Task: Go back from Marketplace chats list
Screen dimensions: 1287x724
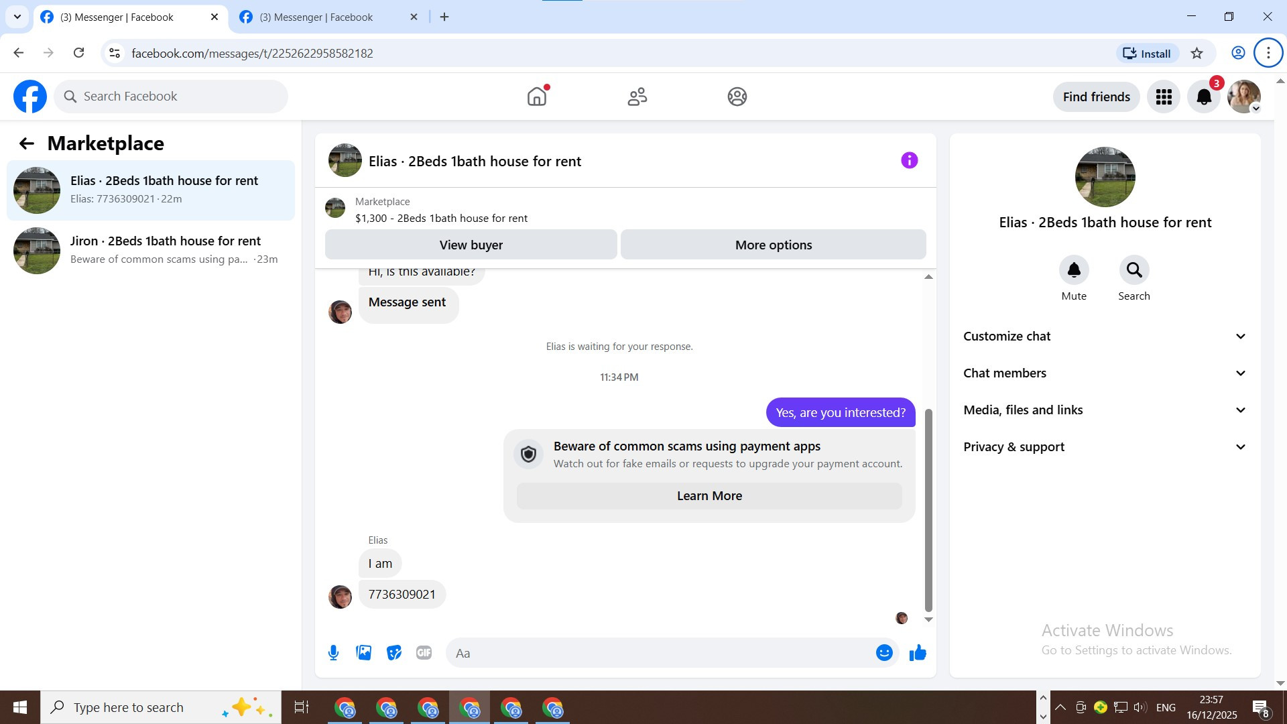Action: coord(26,143)
